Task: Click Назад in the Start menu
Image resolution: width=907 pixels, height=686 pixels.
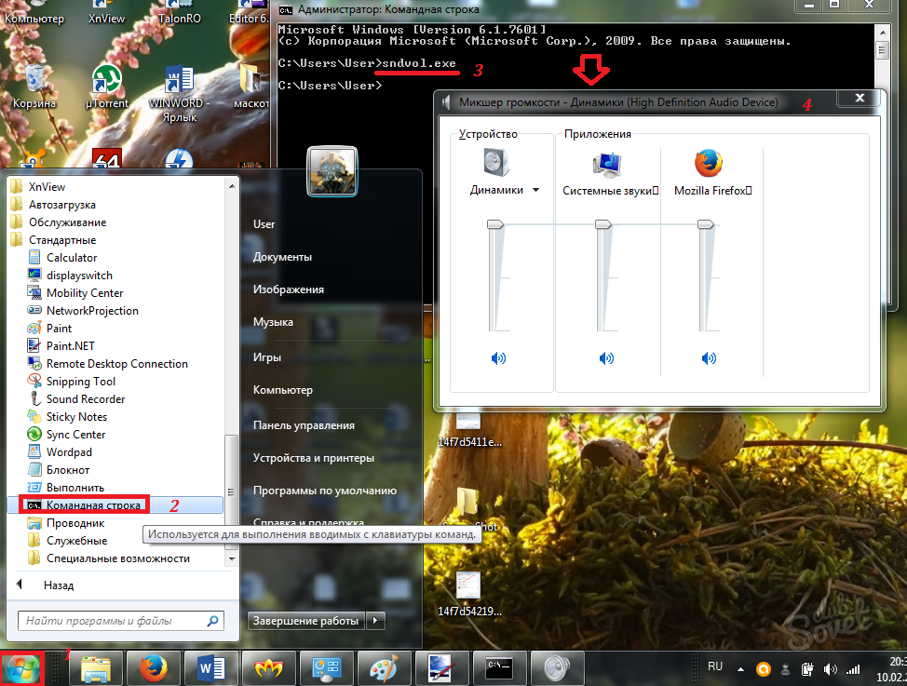Action: click(x=58, y=585)
